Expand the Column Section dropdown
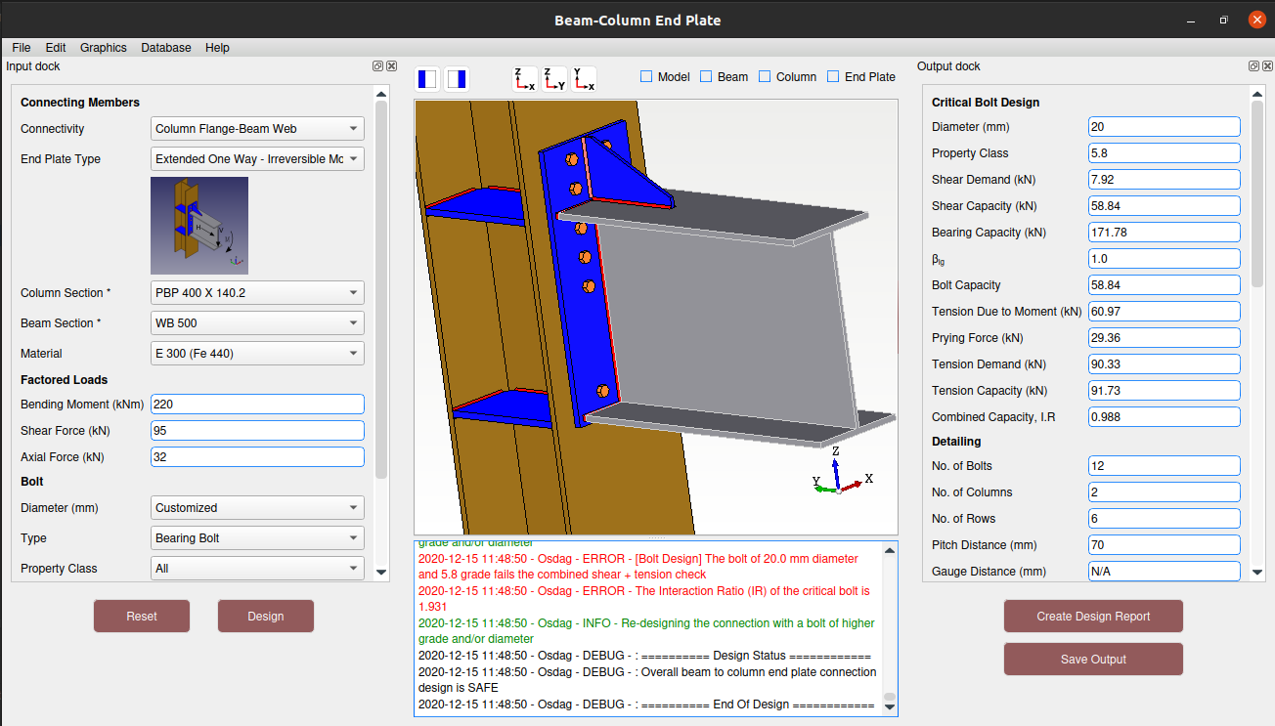The height and width of the screenshot is (726, 1275). point(258,293)
